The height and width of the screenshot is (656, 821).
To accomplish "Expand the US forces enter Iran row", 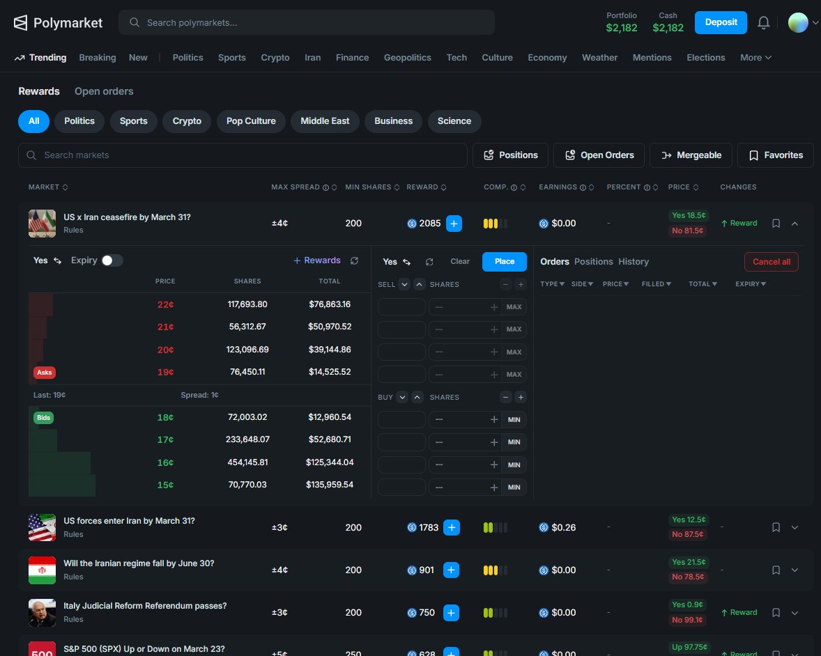I will (x=795, y=527).
